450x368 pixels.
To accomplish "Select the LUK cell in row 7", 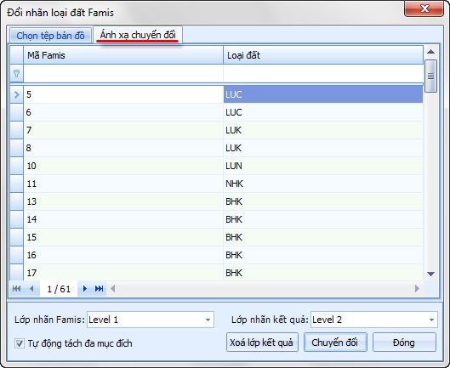I will coord(323,130).
